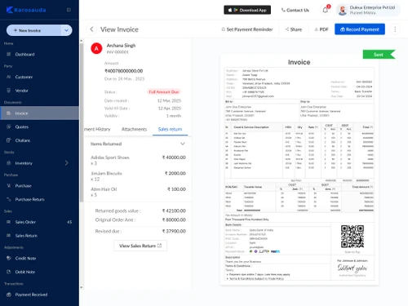Open the New Invoice dropdown arrow
The image size is (408, 306).
[x=67, y=30]
